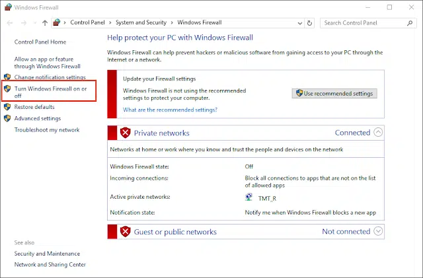Open Control Panel Home
Screen dimensions: 423x278
tap(40, 42)
